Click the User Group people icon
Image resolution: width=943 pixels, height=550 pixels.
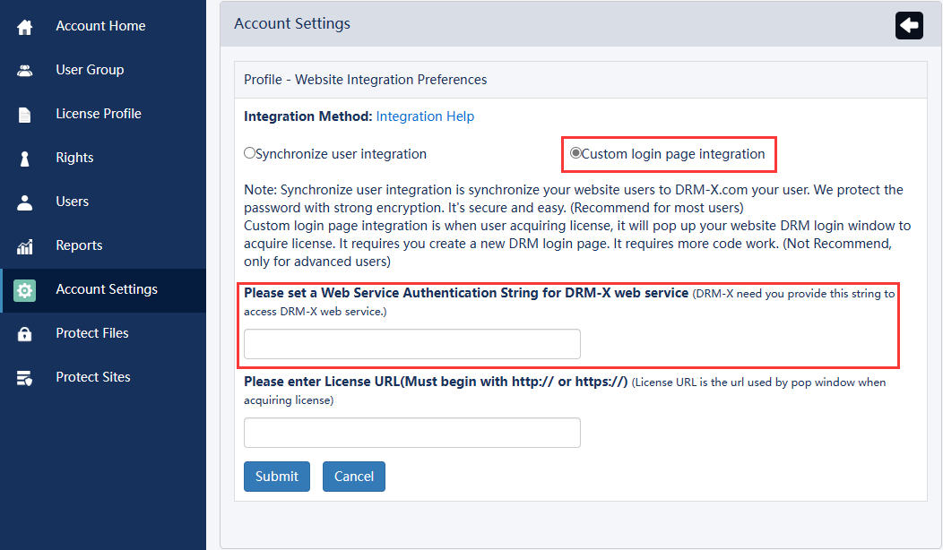pyautogui.click(x=25, y=71)
